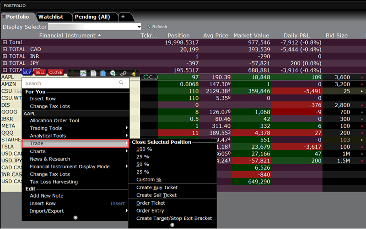Close 50 % of selected position

pos(143,165)
